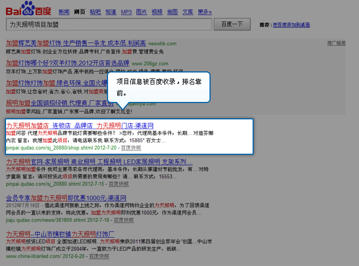This screenshot has height=266, width=359.
Task: Select the 网页 web tab
Action: click(80, 12)
